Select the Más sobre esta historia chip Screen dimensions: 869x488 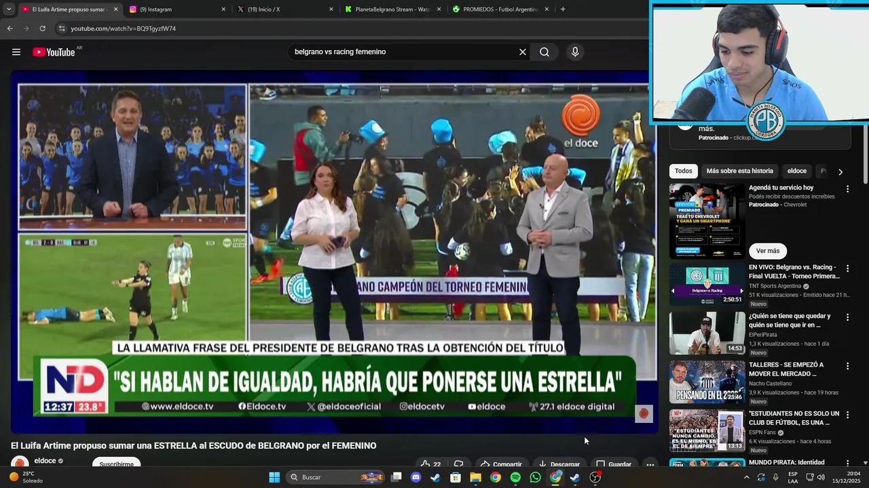click(x=739, y=171)
